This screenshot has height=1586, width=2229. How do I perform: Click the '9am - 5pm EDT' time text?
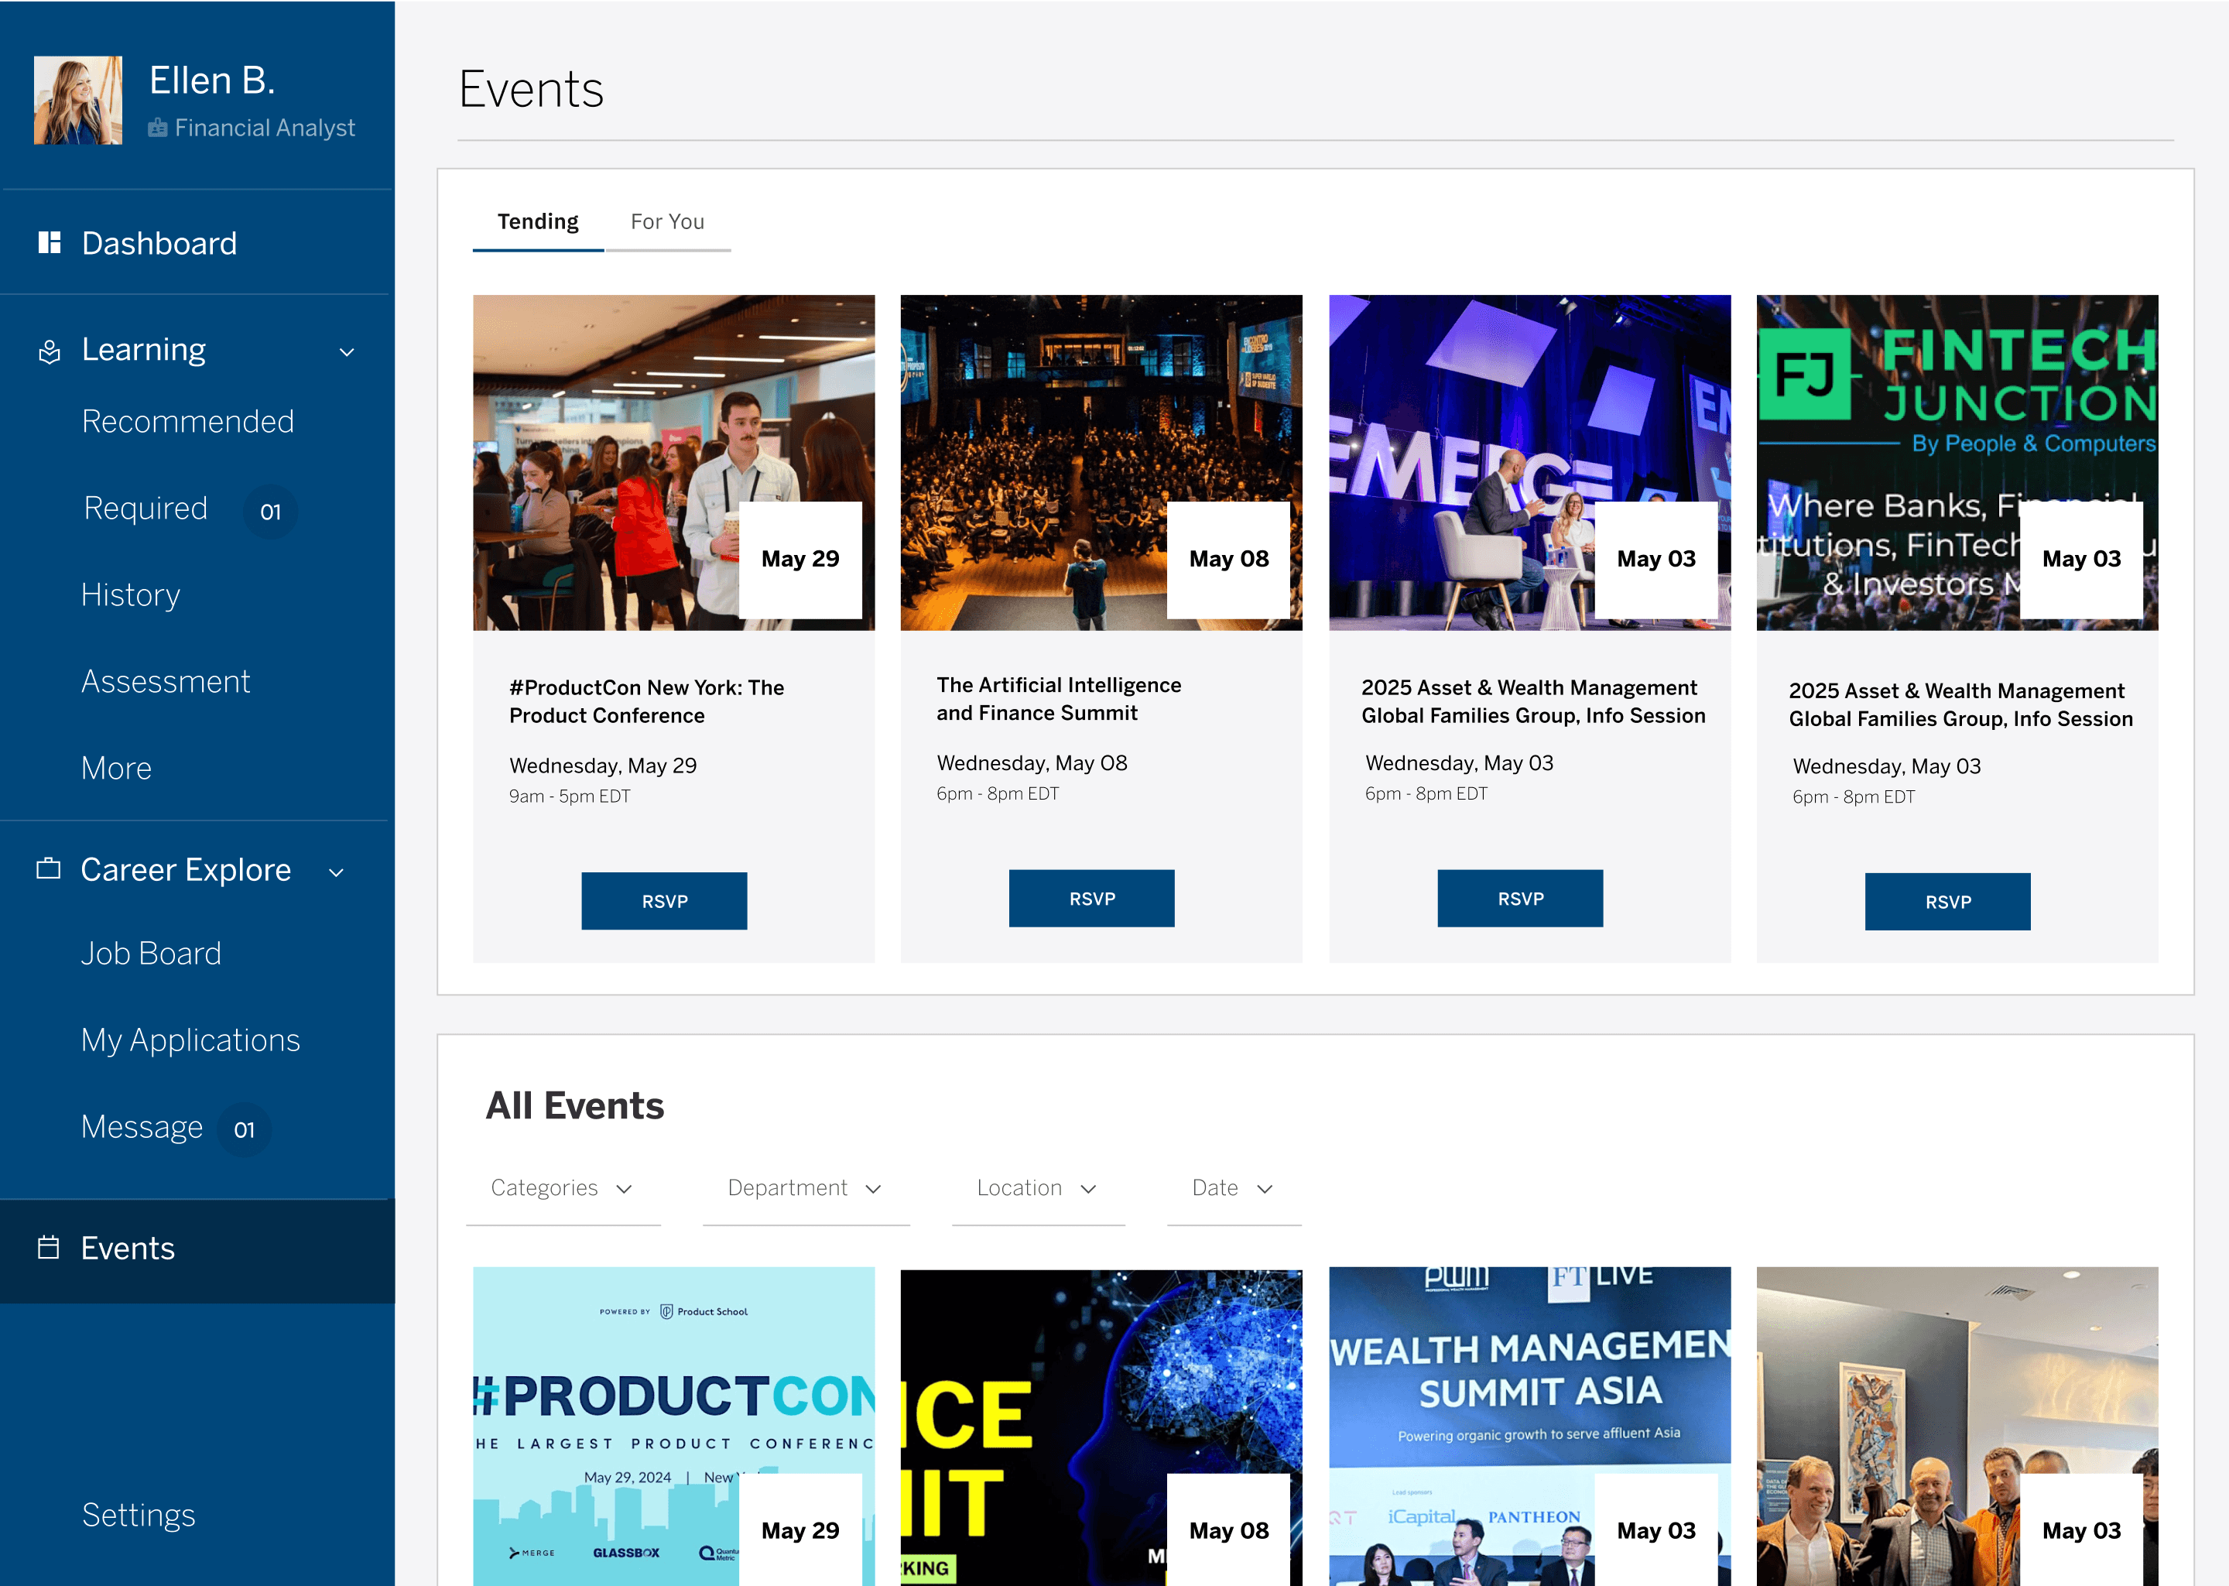(x=570, y=796)
